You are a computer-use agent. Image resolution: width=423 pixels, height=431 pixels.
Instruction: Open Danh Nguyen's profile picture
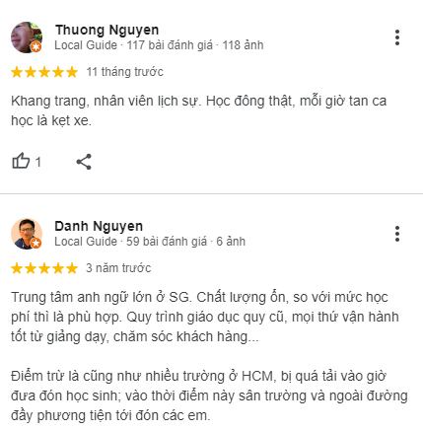tap(27, 234)
